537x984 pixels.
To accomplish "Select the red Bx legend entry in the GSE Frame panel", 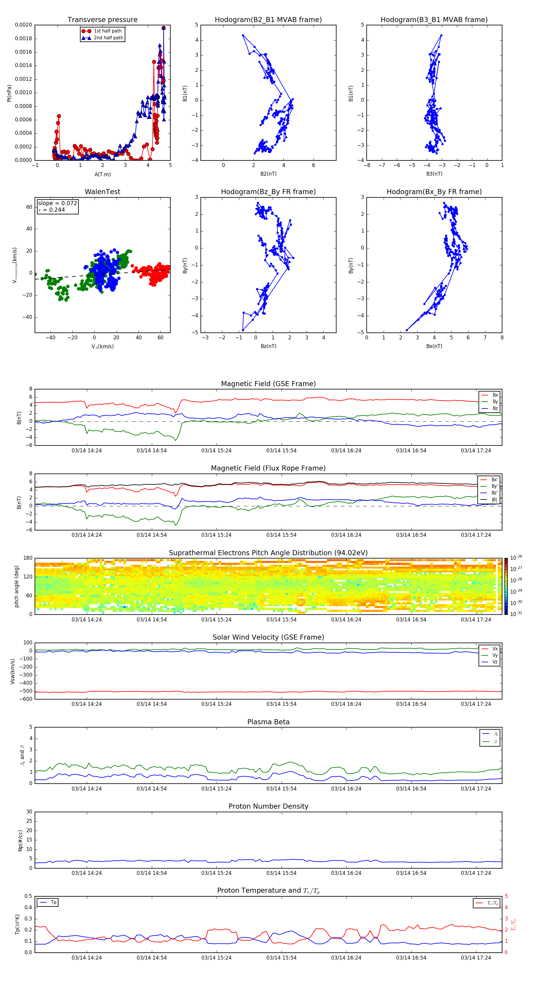I will 490,395.
